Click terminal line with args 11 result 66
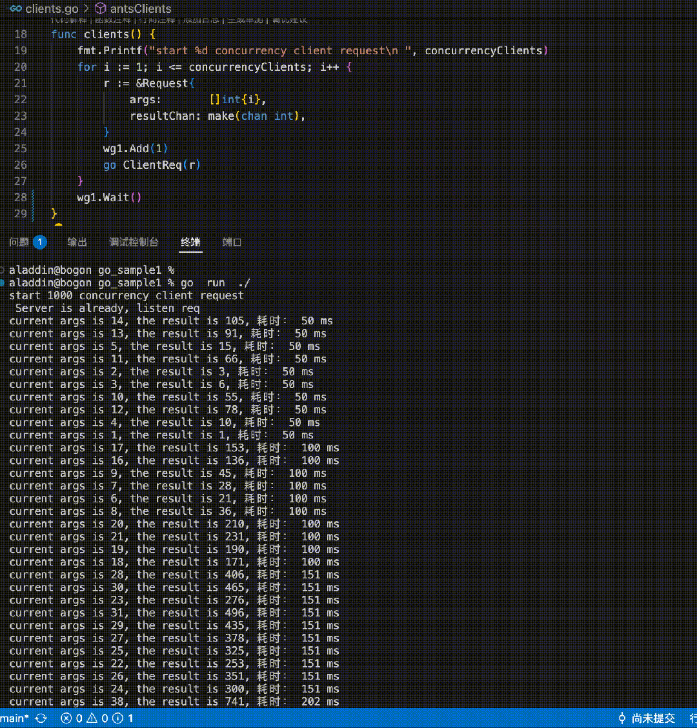 [168, 359]
